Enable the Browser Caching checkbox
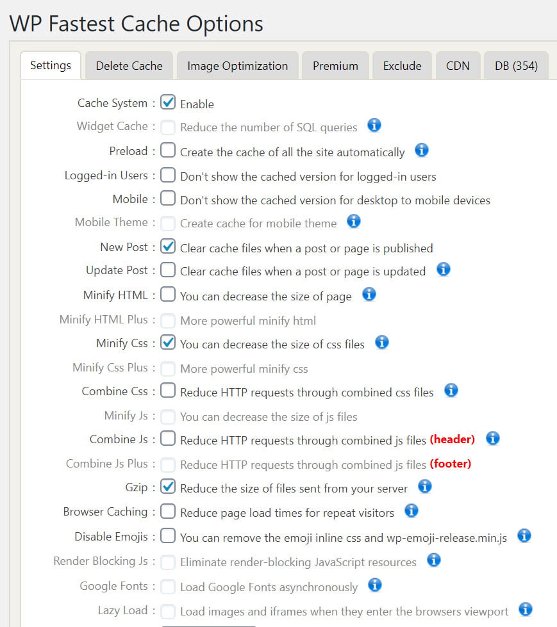The height and width of the screenshot is (627, 557). pyautogui.click(x=168, y=511)
